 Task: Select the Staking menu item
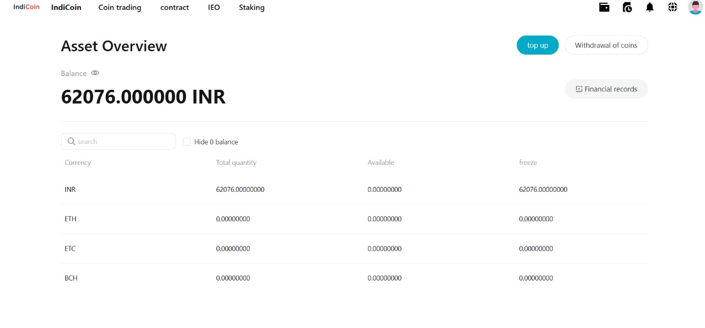pyautogui.click(x=252, y=8)
